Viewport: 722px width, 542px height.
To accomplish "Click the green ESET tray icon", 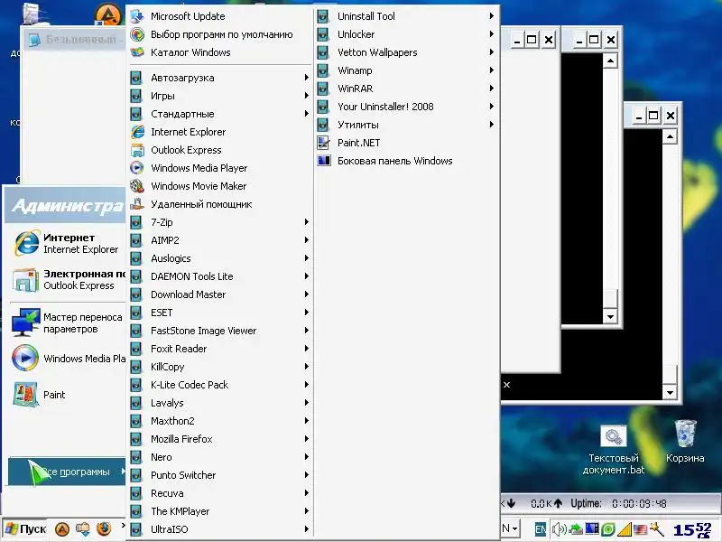I will click(607, 529).
